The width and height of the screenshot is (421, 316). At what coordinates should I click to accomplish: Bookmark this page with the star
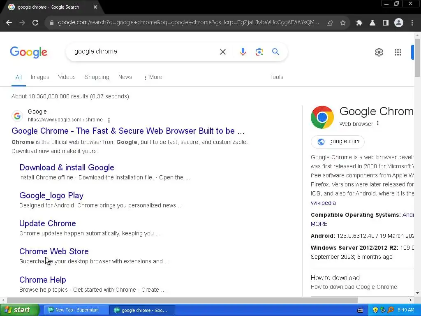343,23
